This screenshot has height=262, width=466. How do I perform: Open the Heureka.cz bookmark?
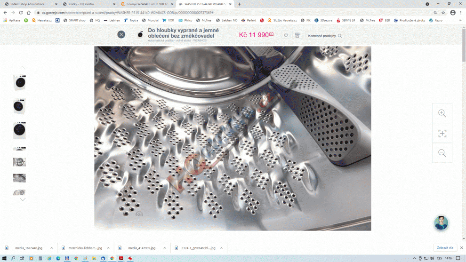coord(41,21)
